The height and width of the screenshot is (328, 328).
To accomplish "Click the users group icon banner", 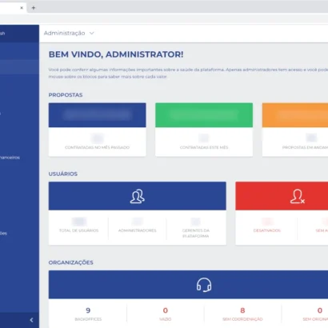I will pyautogui.click(x=138, y=196).
